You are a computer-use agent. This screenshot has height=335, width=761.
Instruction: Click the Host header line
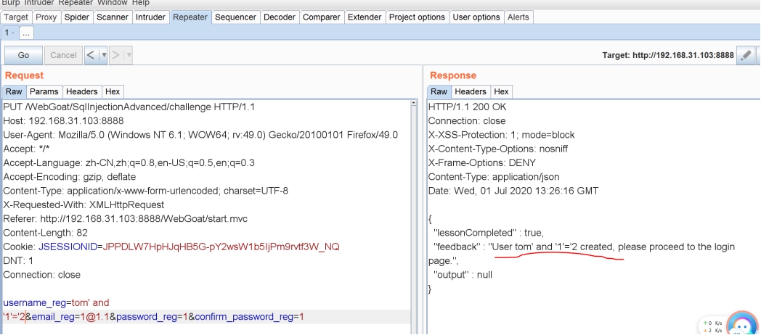click(x=63, y=121)
